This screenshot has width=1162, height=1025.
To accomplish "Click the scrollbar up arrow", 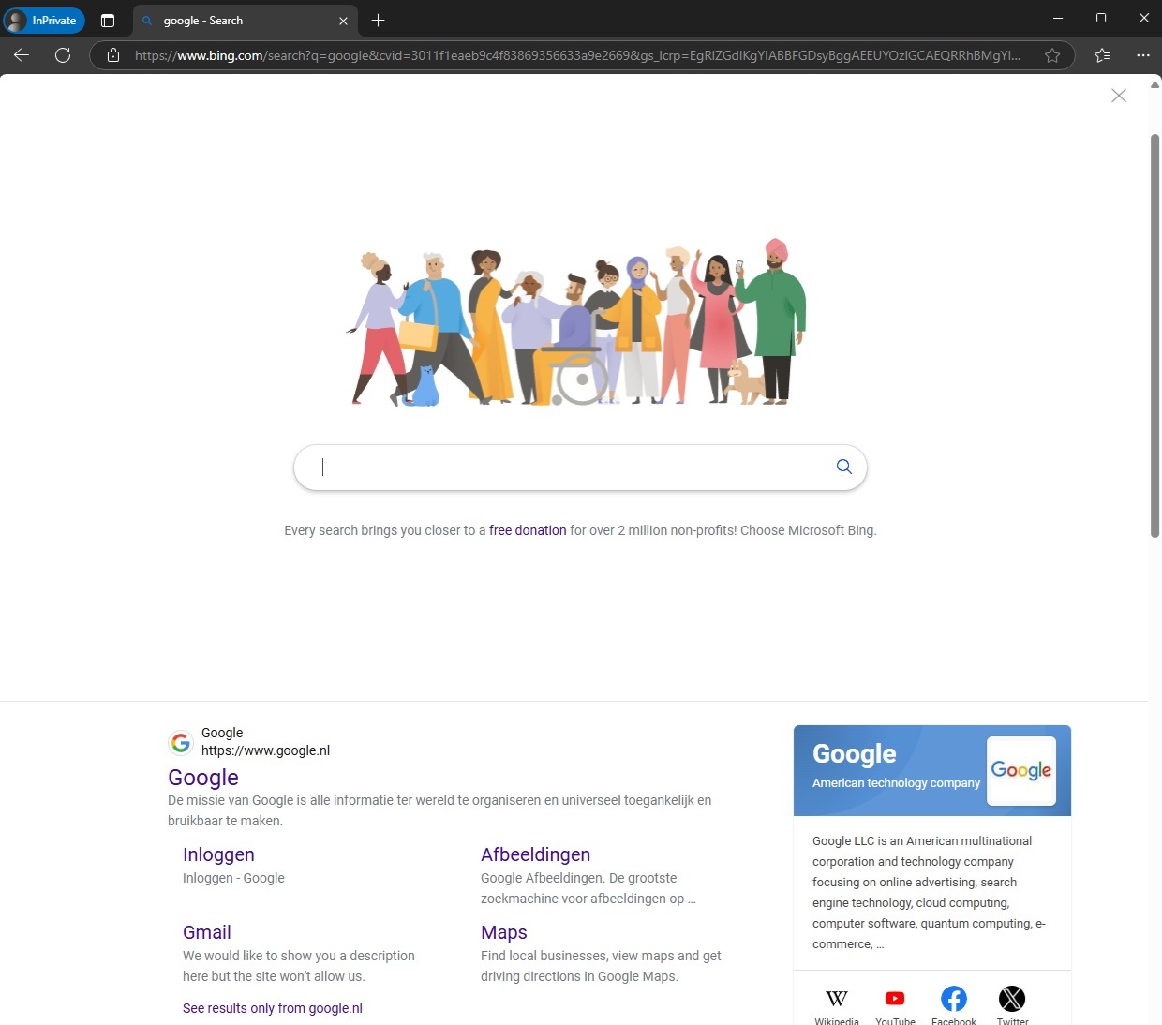I will tap(1155, 84).
